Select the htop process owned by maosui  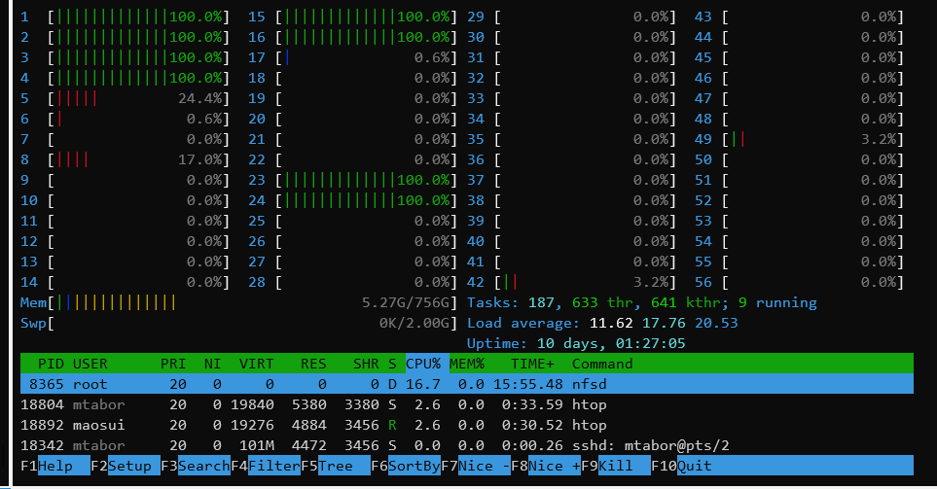tap(467, 425)
